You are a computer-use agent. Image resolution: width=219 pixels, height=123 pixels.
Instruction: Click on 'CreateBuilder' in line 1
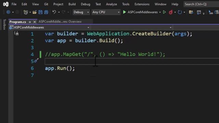point(152,34)
